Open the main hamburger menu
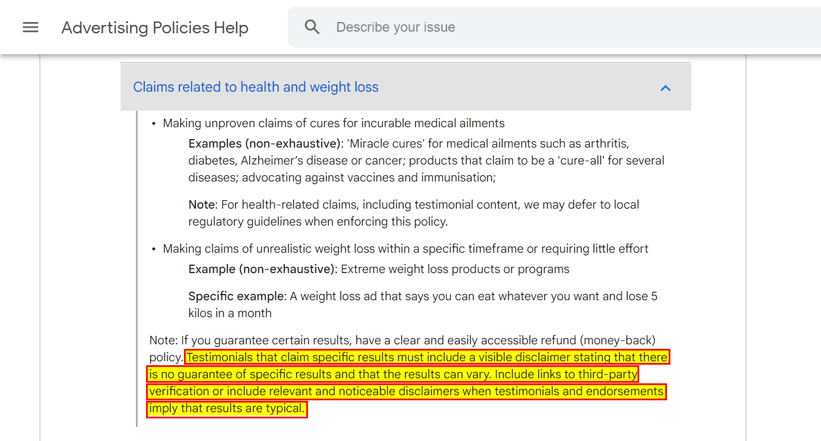 [x=31, y=27]
